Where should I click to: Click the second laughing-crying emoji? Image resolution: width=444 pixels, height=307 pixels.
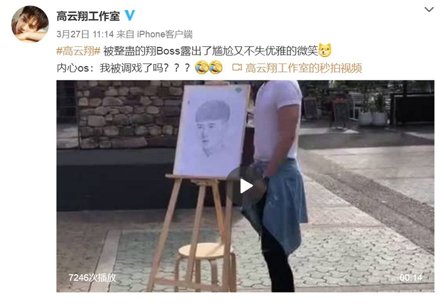click(216, 68)
